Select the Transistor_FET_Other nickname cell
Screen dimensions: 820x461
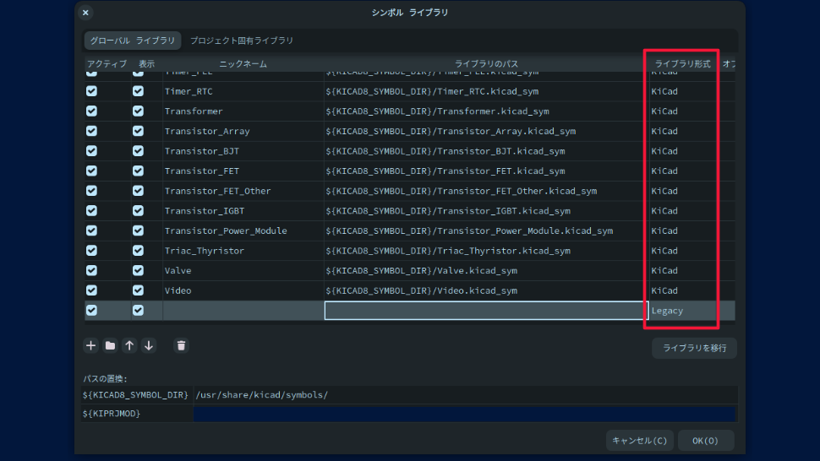(243, 191)
